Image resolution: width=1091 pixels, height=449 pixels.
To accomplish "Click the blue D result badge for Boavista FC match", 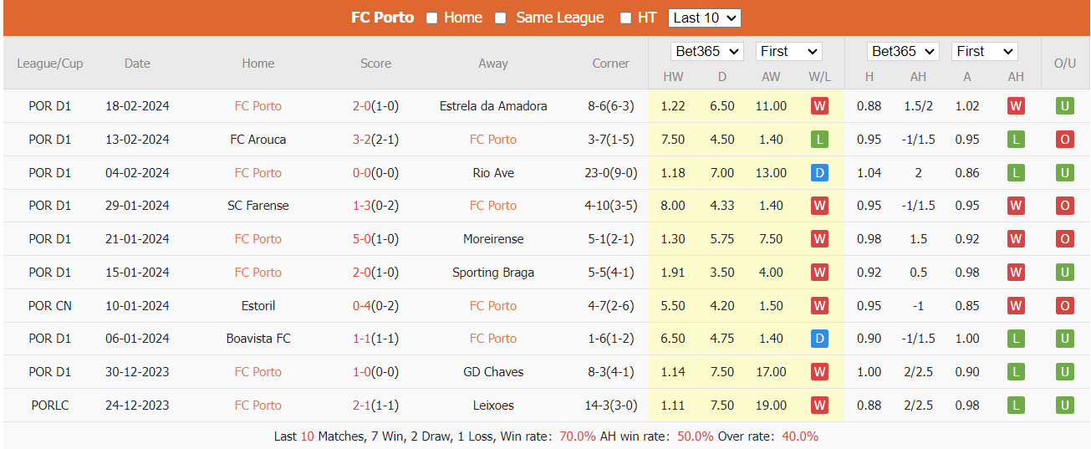I will pos(819,339).
